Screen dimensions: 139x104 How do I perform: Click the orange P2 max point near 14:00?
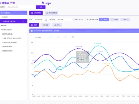[108, 66]
